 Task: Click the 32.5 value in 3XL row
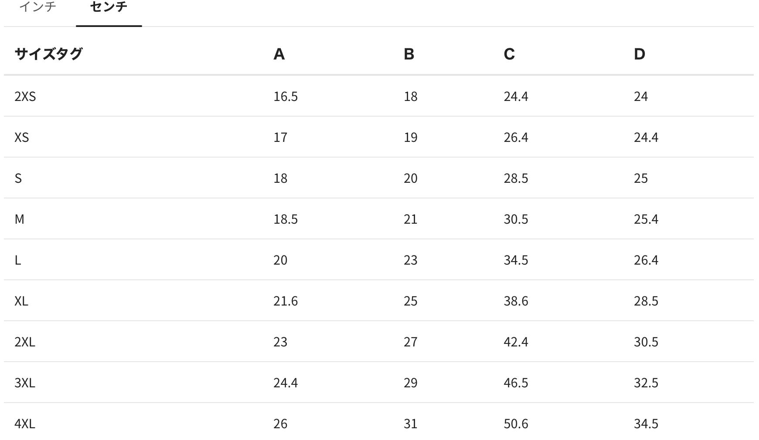pyautogui.click(x=646, y=383)
